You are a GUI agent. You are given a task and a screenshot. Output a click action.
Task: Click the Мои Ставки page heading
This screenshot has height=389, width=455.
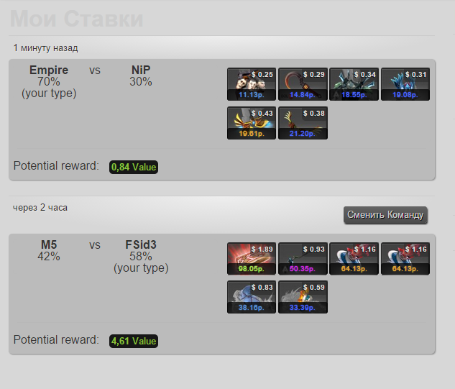[x=77, y=19]
